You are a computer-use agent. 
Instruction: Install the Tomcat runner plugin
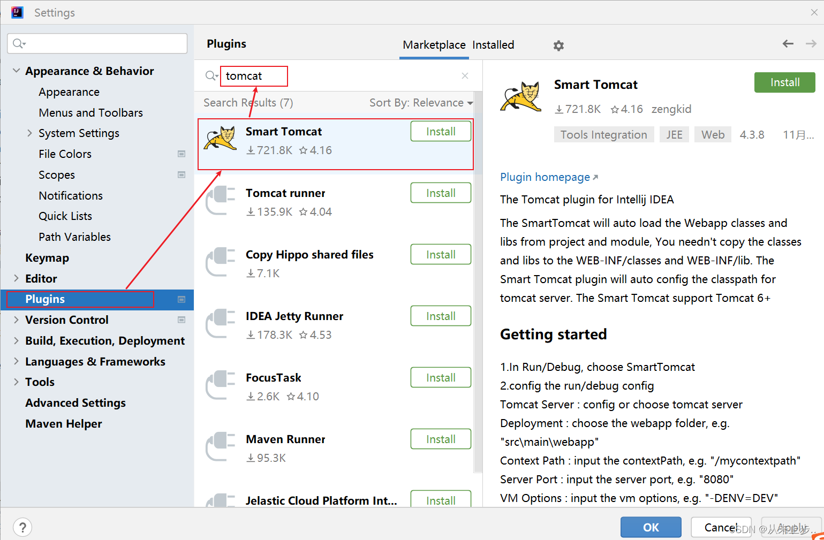coord(441,193)
